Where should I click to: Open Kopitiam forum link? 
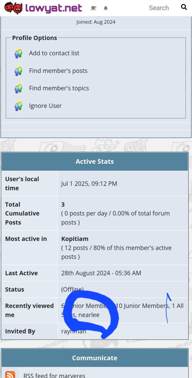pyautogui.click(x=75, y=239)
